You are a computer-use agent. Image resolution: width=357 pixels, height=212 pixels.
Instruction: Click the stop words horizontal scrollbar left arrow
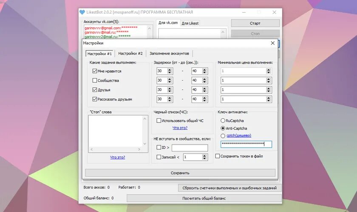[91, 150]
